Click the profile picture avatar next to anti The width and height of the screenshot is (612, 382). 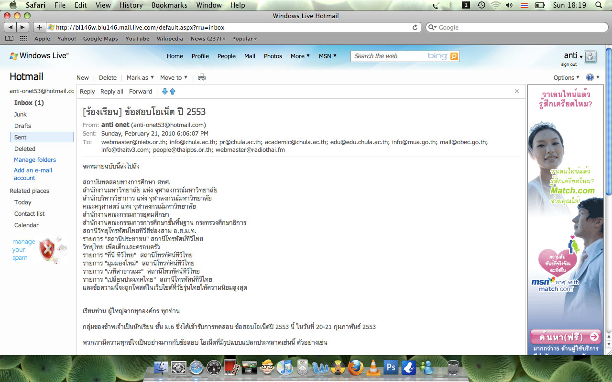click(x=590, y=56)
